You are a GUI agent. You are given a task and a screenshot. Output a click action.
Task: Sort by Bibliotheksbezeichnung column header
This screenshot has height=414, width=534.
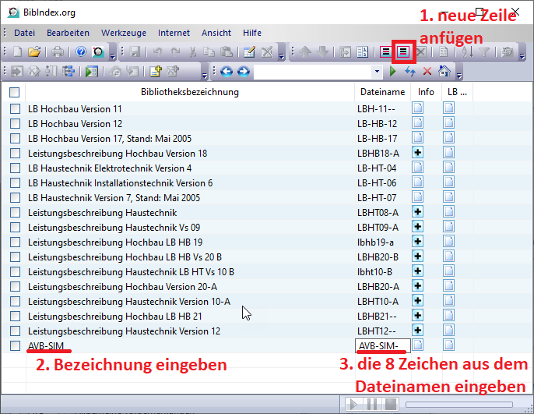189,92
